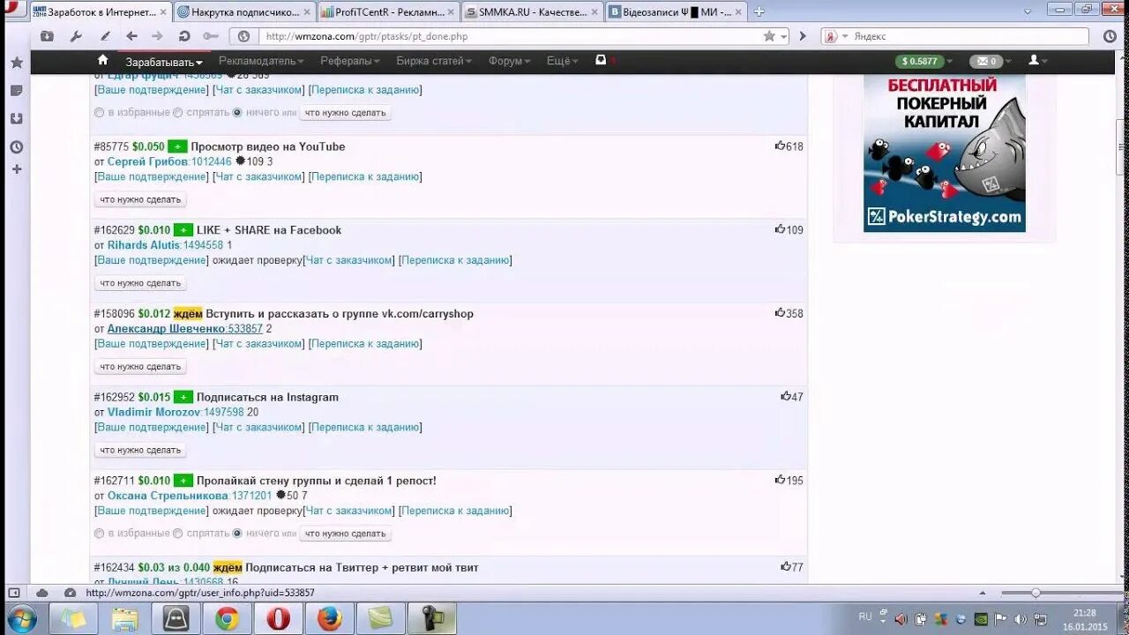Click the zoom slider in status bar
Image resolution: width=1129 pixels, height=635 pixels.
(x=1036, y=593)
